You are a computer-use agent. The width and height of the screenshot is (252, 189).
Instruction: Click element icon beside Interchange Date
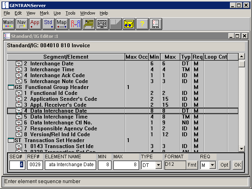tap(19, 63)
